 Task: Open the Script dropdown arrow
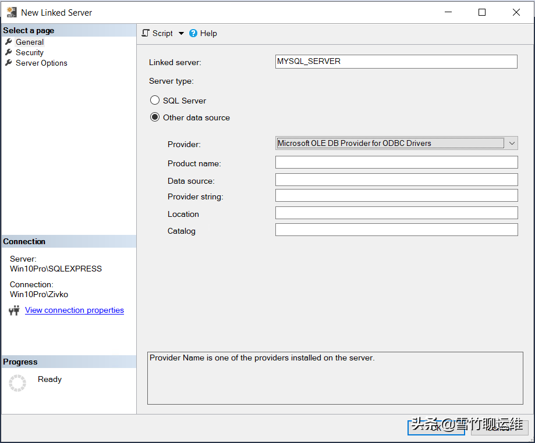[180, 33]
